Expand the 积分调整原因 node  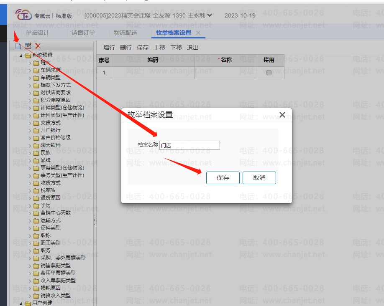[x=30, y=101]
